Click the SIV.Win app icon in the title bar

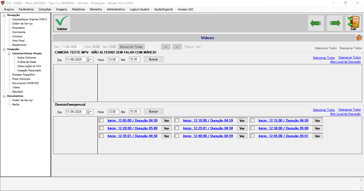[3, 3]
